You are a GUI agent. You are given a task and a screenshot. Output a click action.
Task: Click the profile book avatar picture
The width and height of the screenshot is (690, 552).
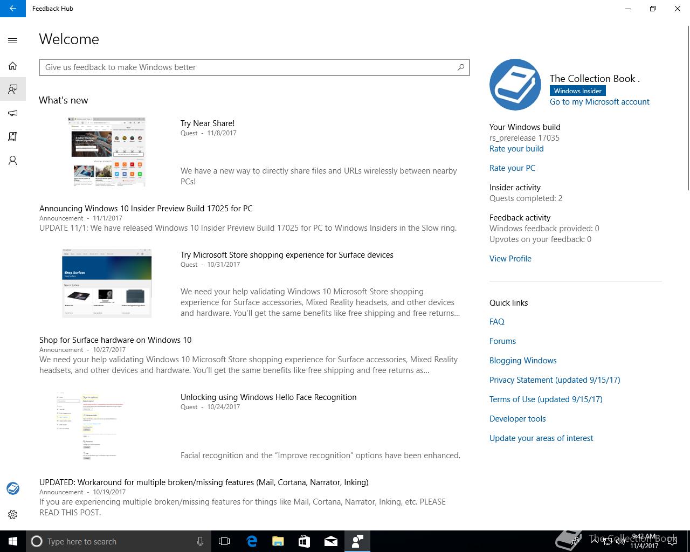pos(515,85)
